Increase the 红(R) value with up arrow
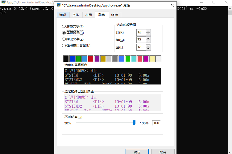The height and width of the screenshot is (154, 232). 148,31
